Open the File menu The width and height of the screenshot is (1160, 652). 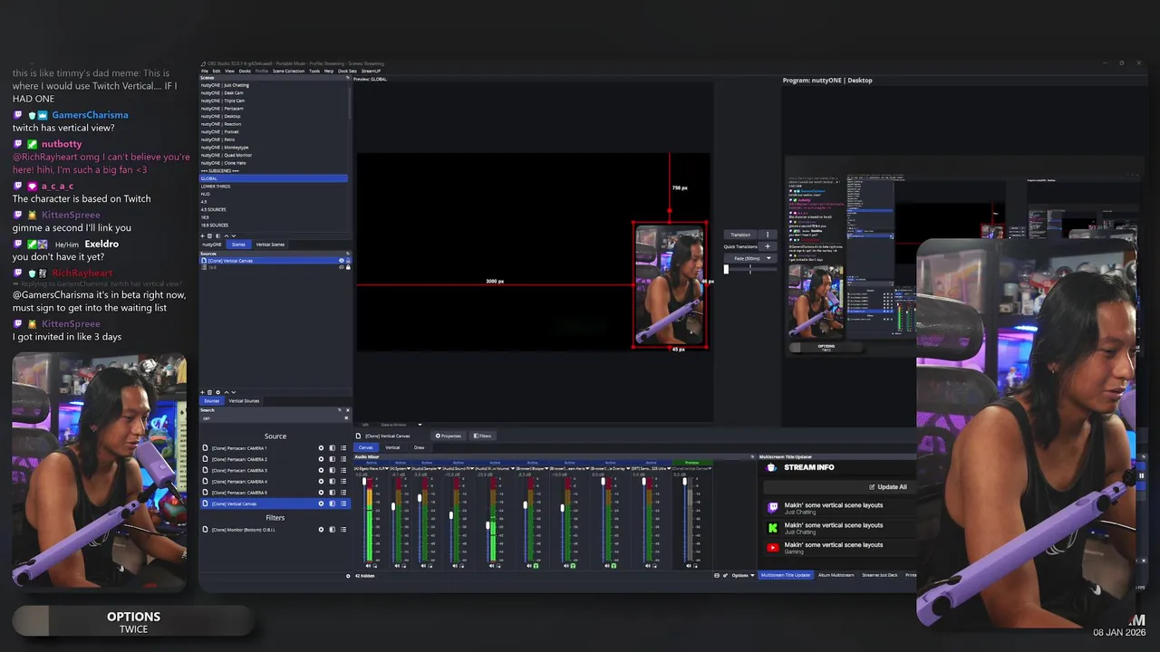click(205, 71)
